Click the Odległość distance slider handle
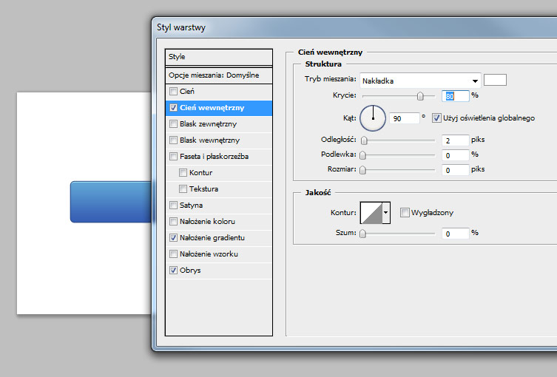 364,141
